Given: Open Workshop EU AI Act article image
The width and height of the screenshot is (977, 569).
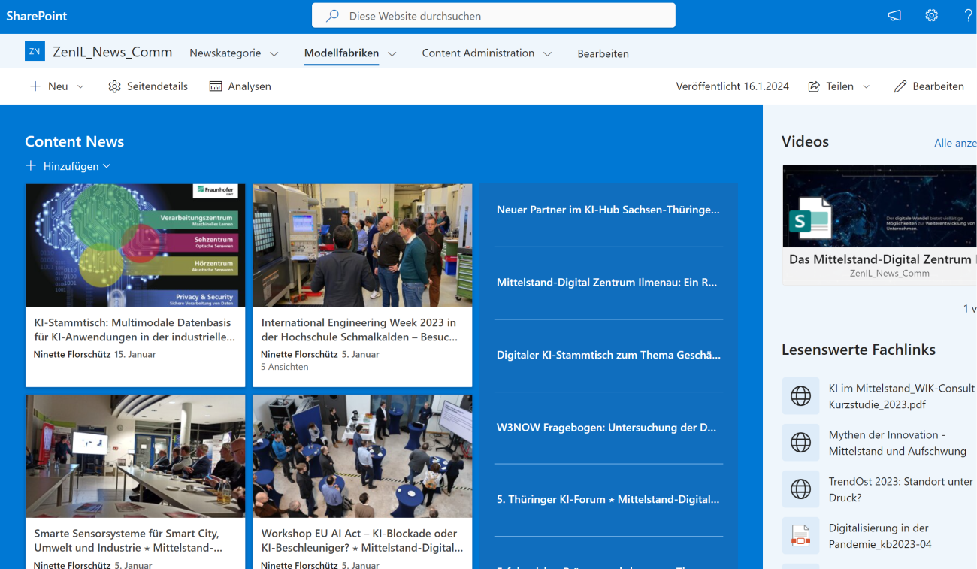Looking at the screenshot, I should [x=362, y=456].
